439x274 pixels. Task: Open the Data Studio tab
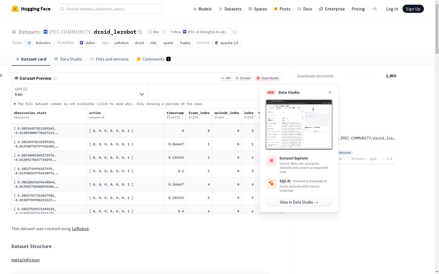pyautogui.click(x=68, y=59)
